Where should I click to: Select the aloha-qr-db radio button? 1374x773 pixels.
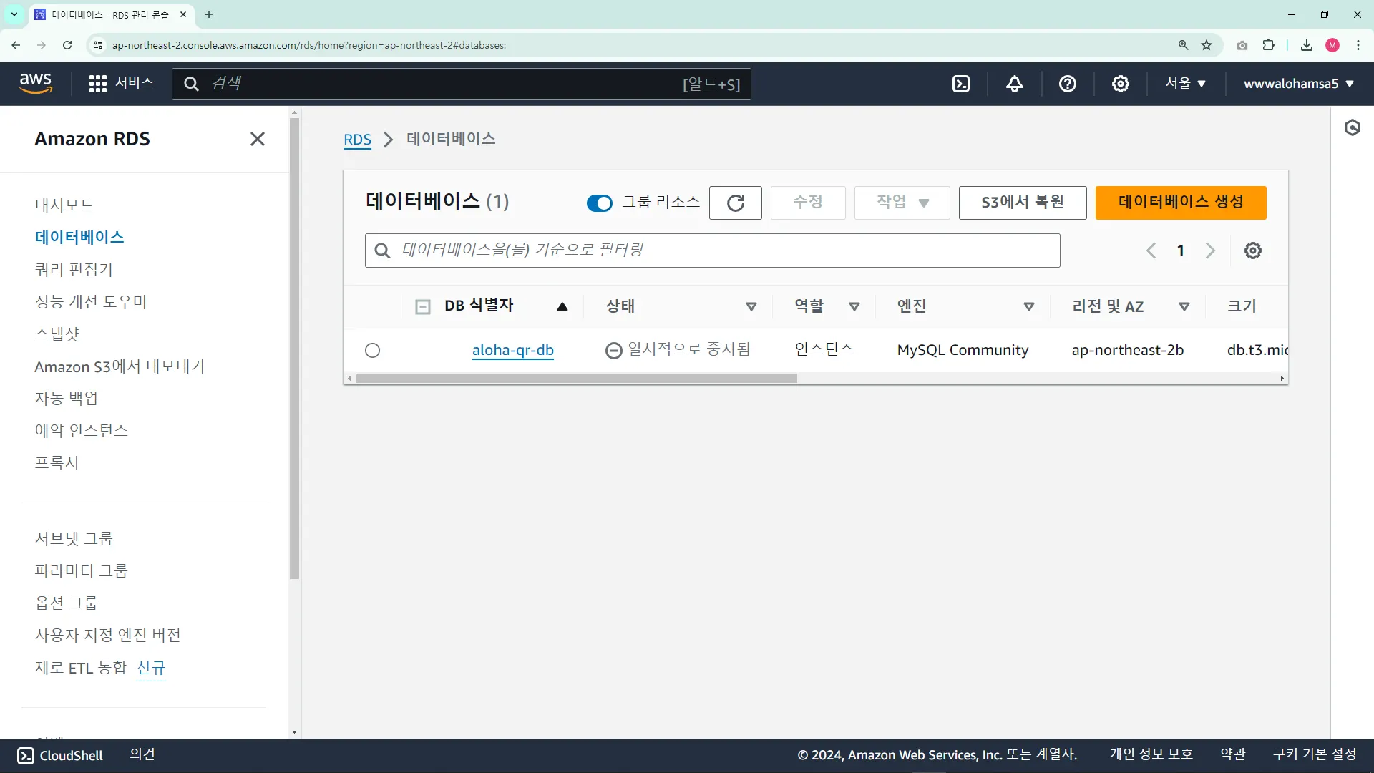point(372,350)
